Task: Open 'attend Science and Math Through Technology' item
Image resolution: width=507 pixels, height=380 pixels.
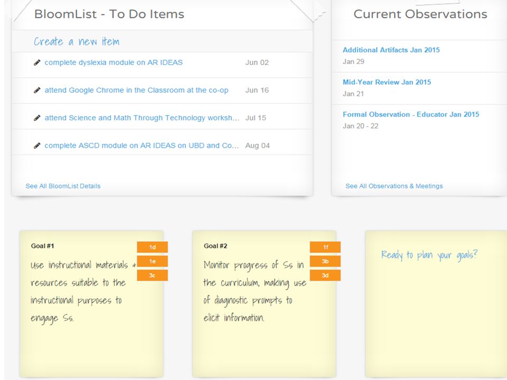Action: tap(142, 118)
